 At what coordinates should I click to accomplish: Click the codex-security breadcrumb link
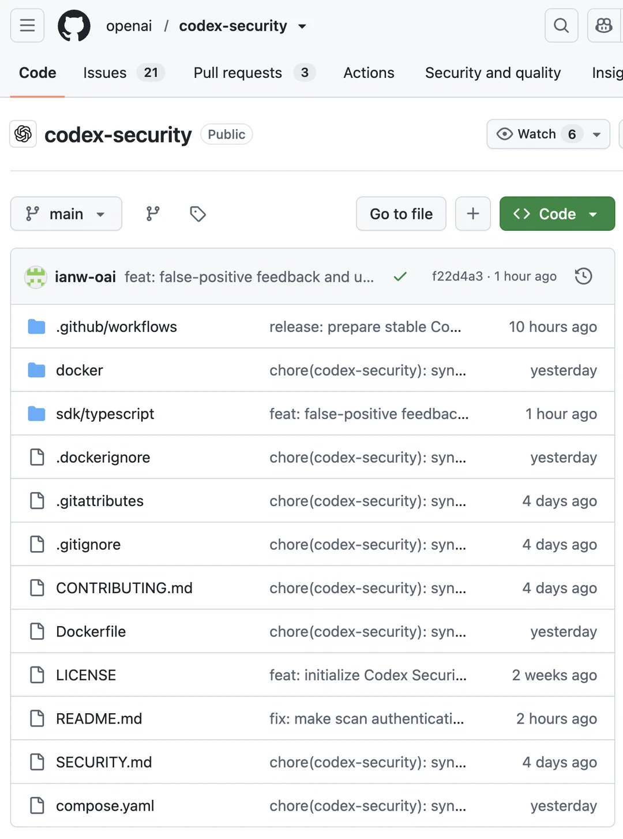click(233, 26)
